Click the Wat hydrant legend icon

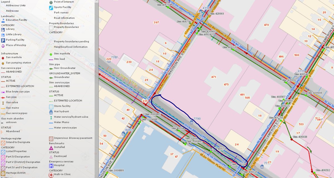51,112
